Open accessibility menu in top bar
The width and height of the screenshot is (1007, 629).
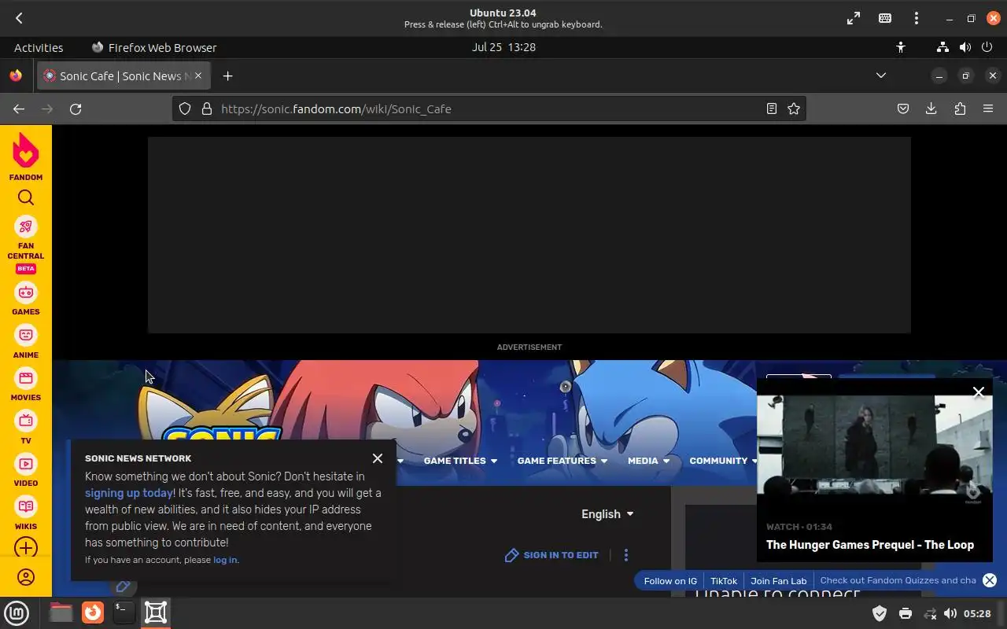point(901,47)
